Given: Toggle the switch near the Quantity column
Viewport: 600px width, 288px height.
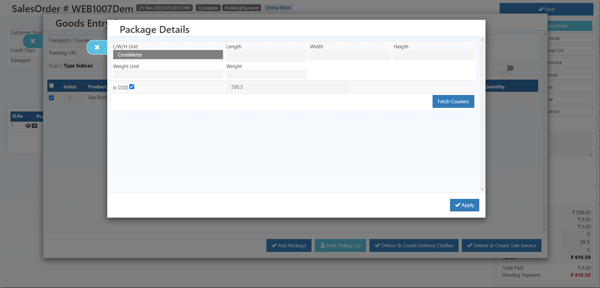Looking at the screenshot, I should click(x=507, y=68).
